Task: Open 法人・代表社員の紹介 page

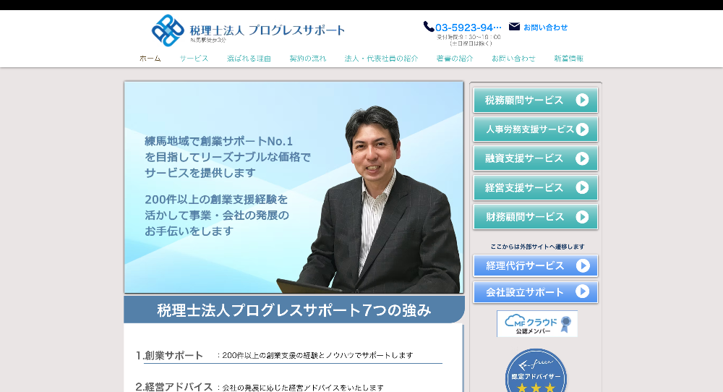Action: click(381, 59)
